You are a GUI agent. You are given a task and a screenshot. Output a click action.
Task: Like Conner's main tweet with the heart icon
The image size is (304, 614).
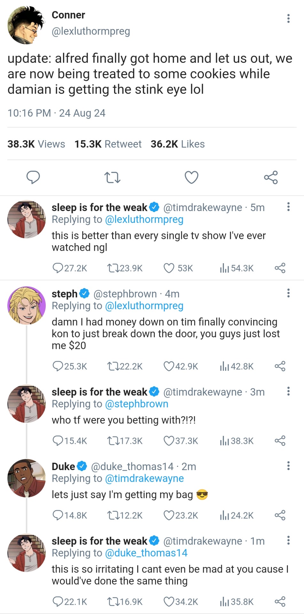pos(191,177)
